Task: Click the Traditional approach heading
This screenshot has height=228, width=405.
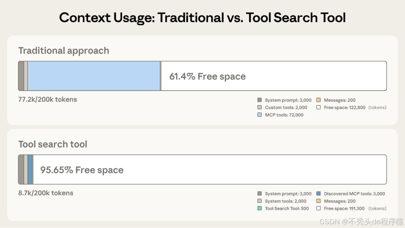Action: tap(64, 51)
